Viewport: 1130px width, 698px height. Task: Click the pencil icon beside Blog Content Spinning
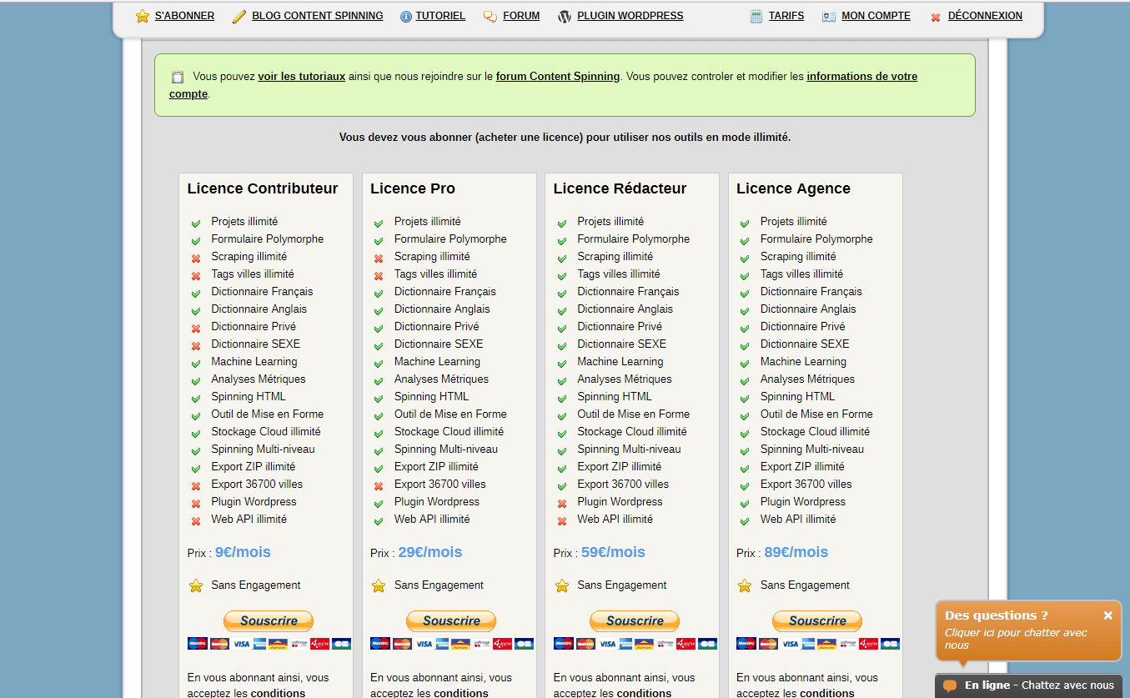(239, 17)
